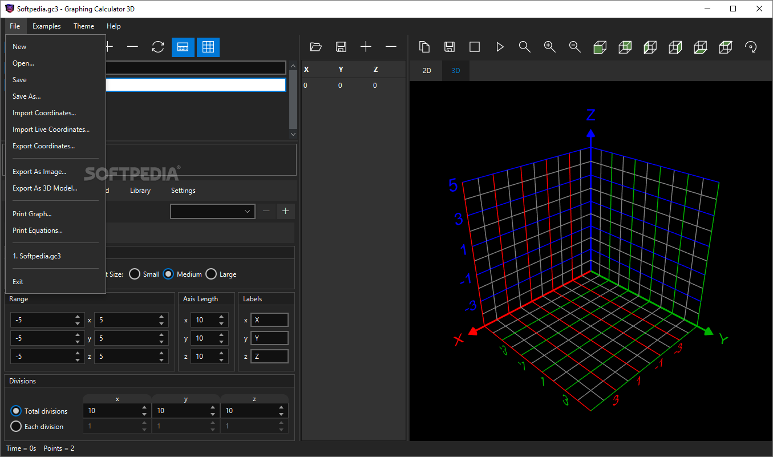Select cube view with green front face
Viewport: 773px width, 457px height.
pyautogui.click(x=600, y=47)
